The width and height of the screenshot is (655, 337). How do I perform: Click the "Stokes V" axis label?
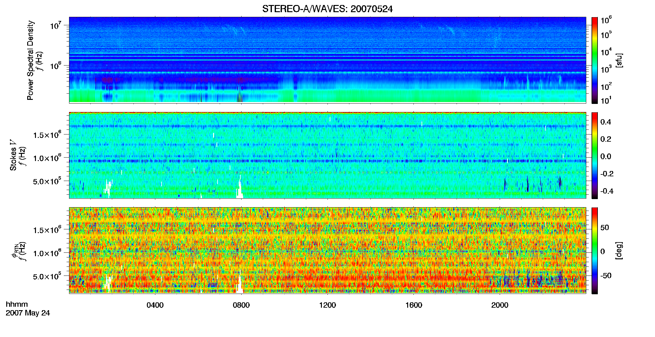[13, 155]
